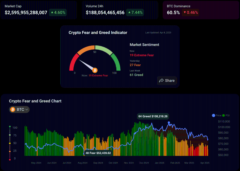Click the dark green Extreme Greed gauge segment

[x=116, y=62]
